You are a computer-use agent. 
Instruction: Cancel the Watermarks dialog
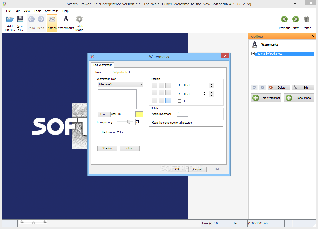(x=197, y=169)
